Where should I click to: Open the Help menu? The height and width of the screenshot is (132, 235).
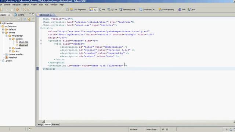point(61,5)
